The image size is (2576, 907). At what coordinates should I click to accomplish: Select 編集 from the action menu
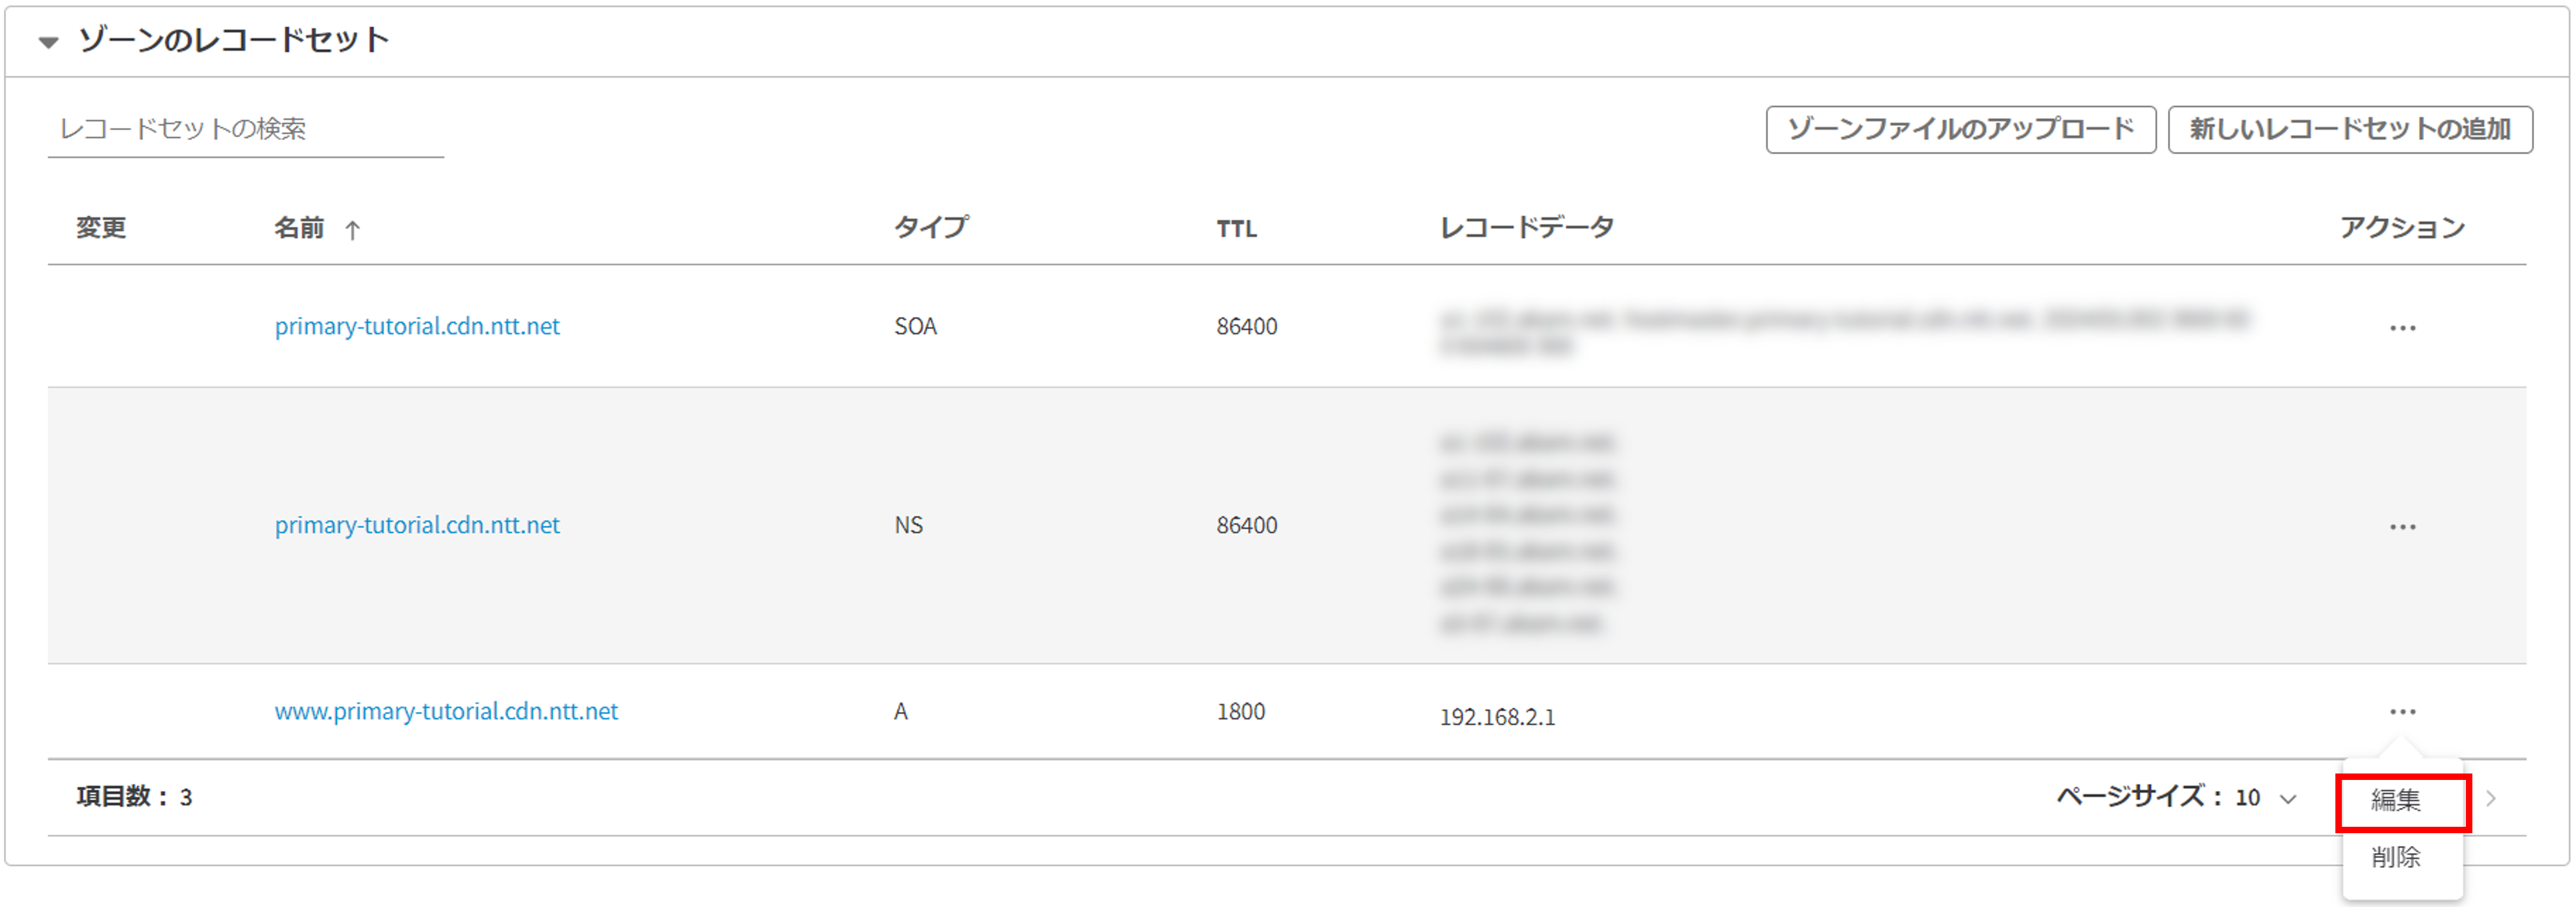pos(2395,800)
